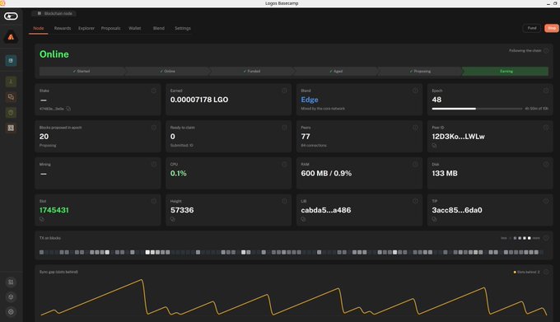Click the info icon on Epoch card
The image size is (560, 322).
point(546,91)
